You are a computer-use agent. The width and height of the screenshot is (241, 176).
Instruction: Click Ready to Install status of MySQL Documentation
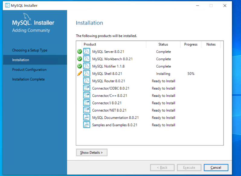coord(163,118)
